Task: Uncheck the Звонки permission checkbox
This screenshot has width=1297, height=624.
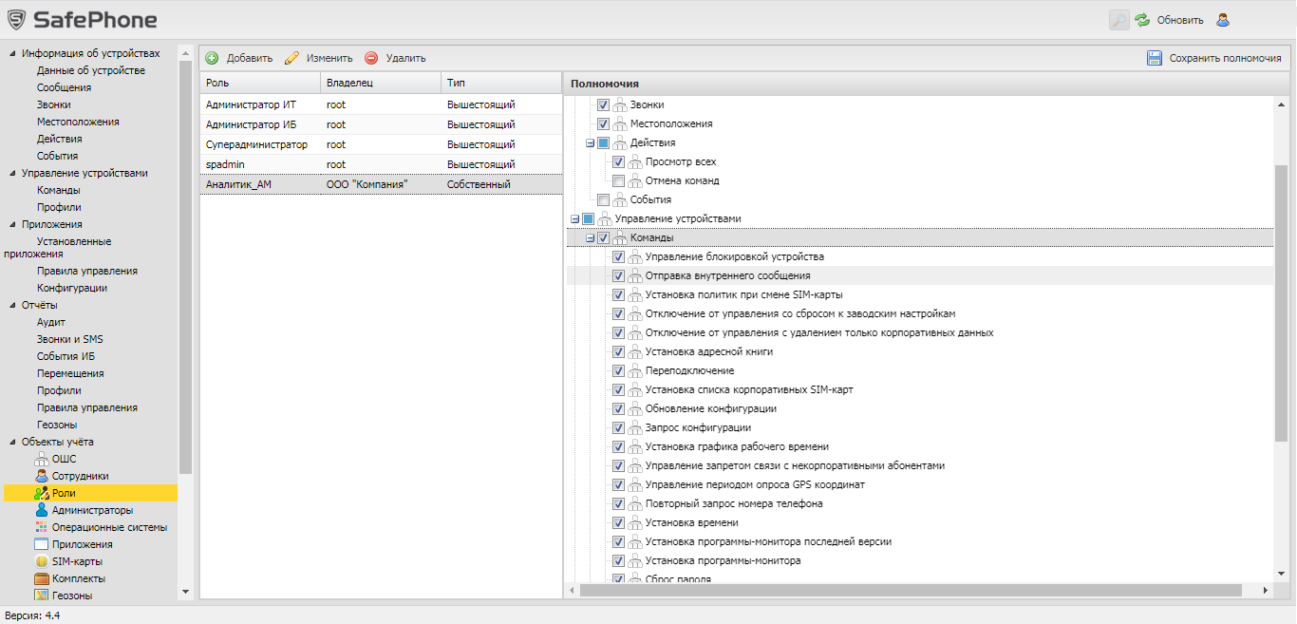Action: click(x=603, y=104)
